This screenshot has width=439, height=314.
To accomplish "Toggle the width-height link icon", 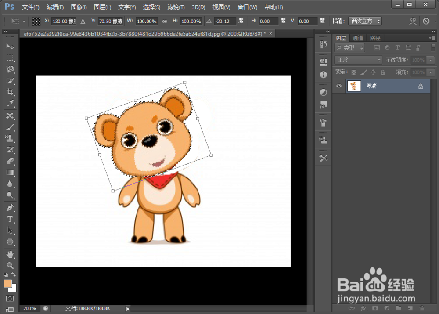I will (165, 21).
